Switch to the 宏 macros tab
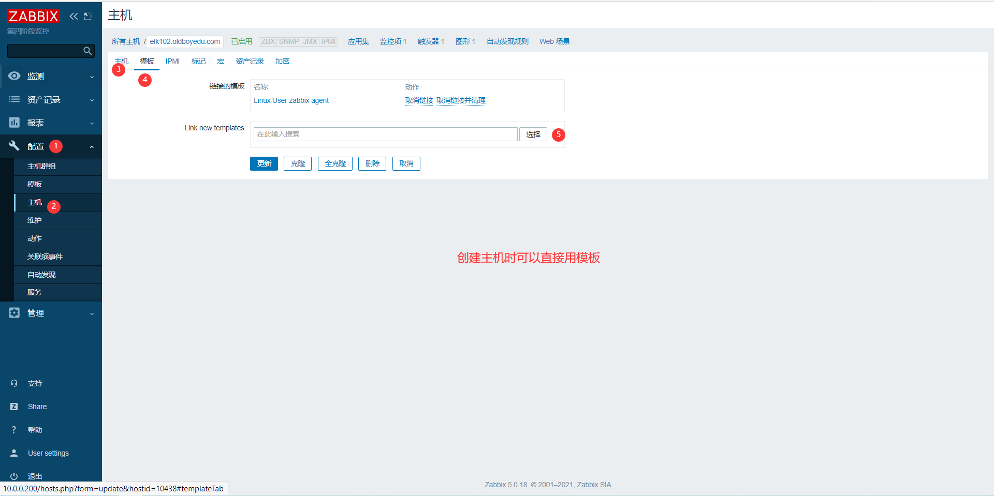This screenshot has height=496, width=994. (x=221, y=61)
